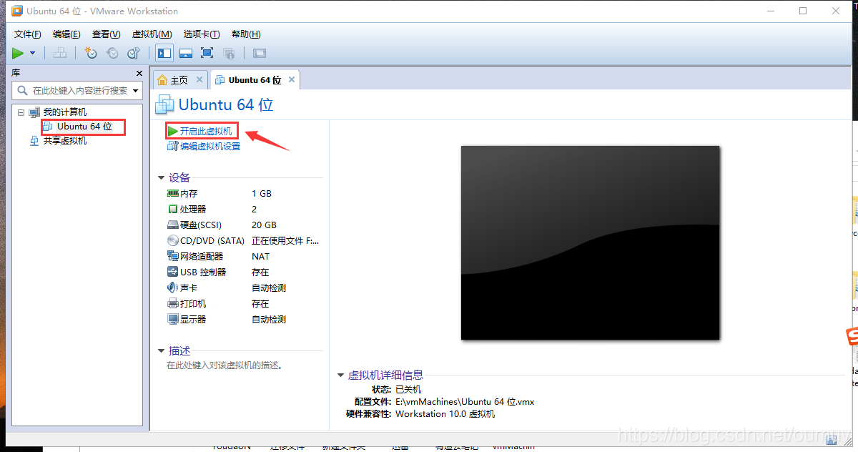Open the library search filter dropdown
The height and width of the screenshot is (452, 858).
click(137, 91)
